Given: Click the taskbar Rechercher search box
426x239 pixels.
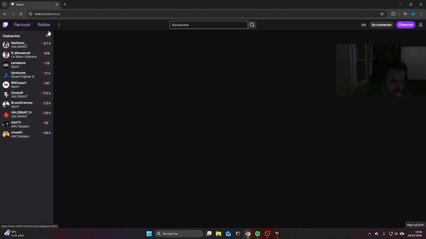Looking at the screenshot, I should click(179, 234).
